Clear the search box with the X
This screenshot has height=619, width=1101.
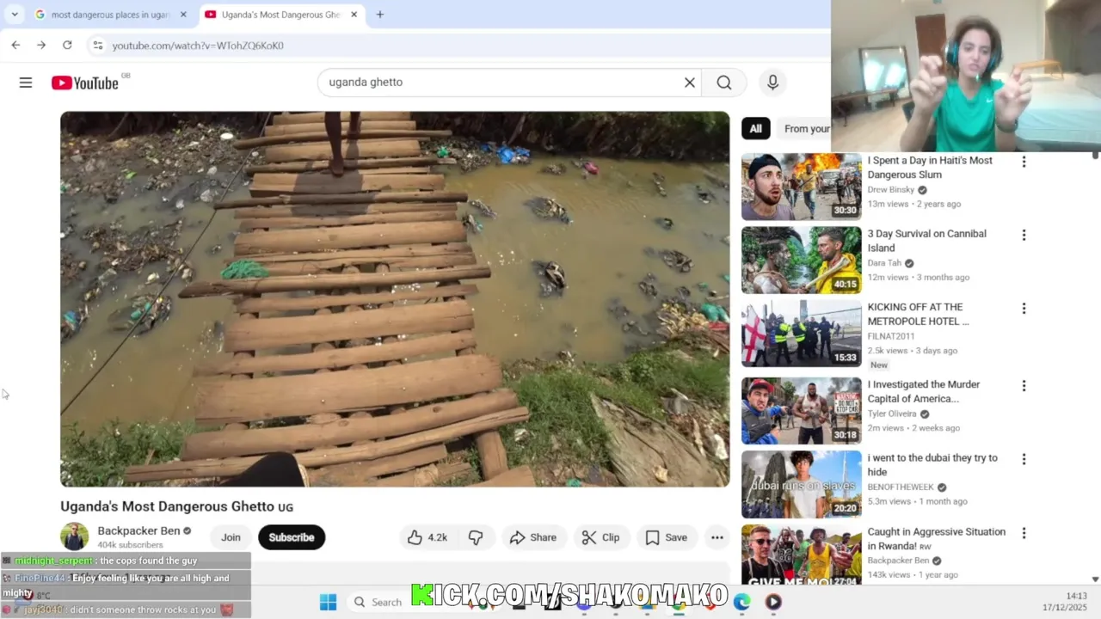(x=689, y=83)
